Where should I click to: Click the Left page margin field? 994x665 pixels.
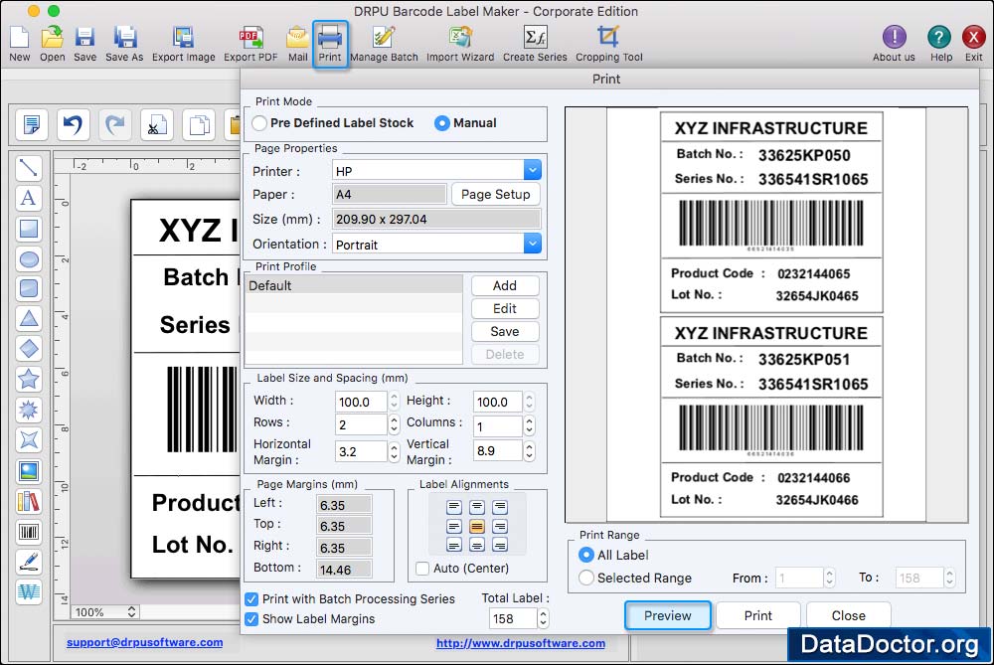point(344,505)
